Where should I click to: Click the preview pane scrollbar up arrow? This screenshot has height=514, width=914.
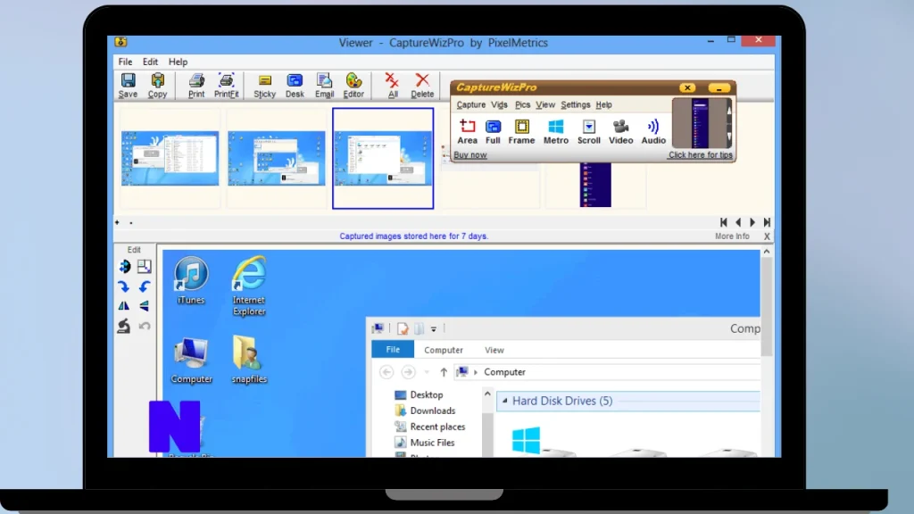767,252
